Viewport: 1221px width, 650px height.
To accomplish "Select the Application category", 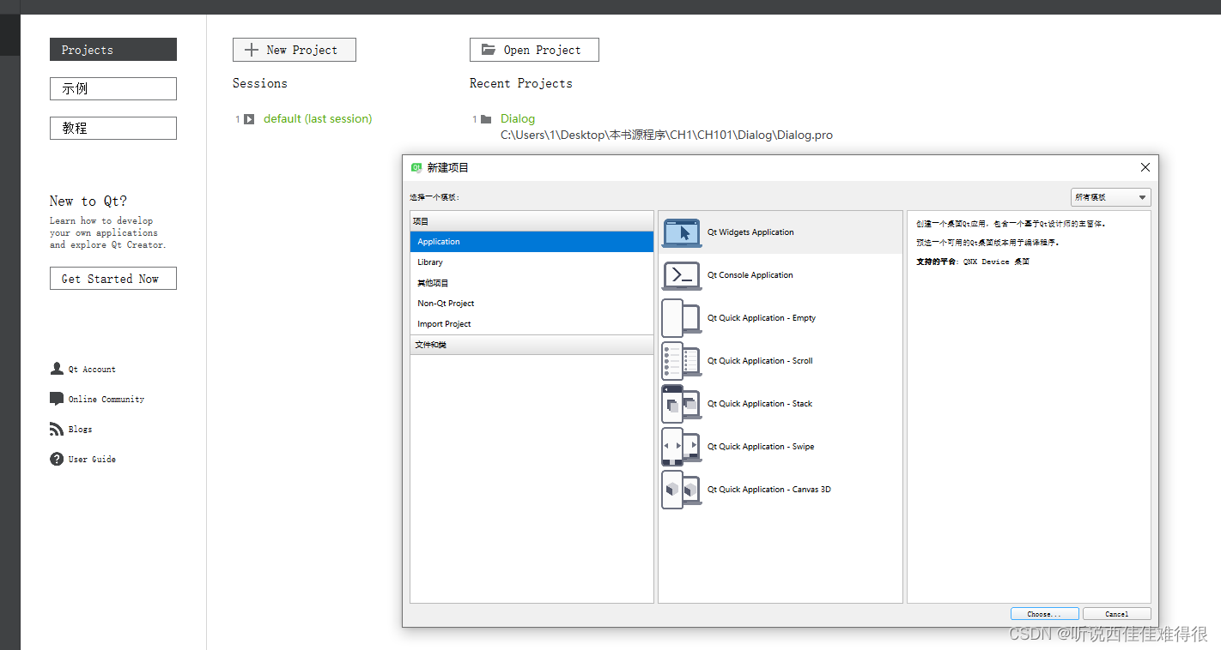I will (532, 242).
